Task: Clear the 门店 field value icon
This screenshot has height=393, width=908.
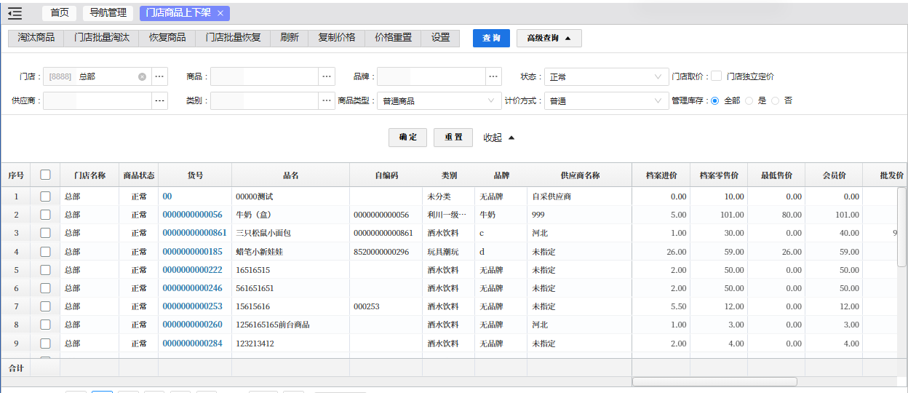Action: 142,76
